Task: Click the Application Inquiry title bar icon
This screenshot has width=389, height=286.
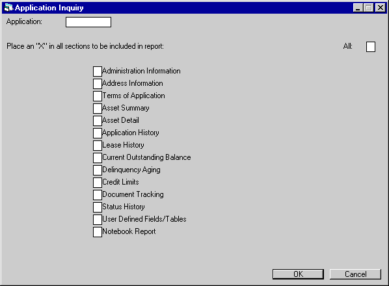Action: coord(8,8)
